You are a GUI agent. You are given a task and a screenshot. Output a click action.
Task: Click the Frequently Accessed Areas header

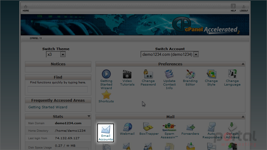58,100
